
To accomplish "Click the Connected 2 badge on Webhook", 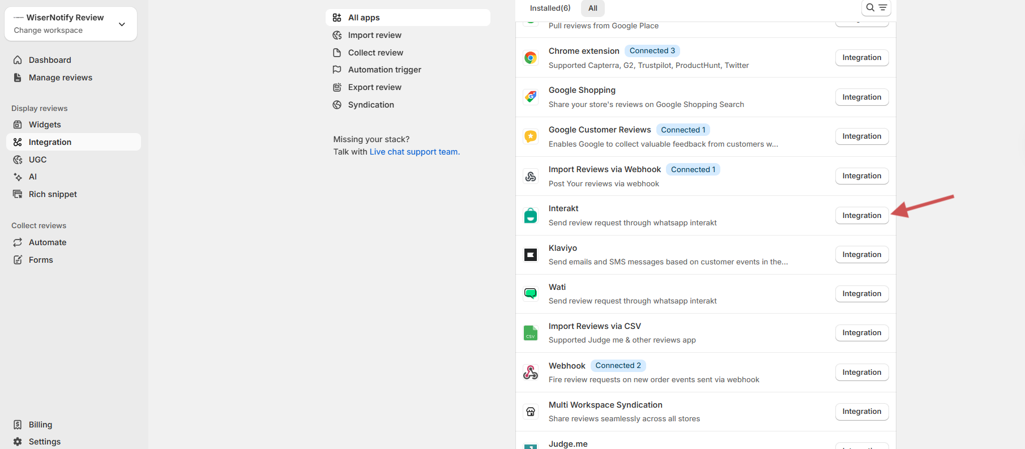I will click(618, 366).
